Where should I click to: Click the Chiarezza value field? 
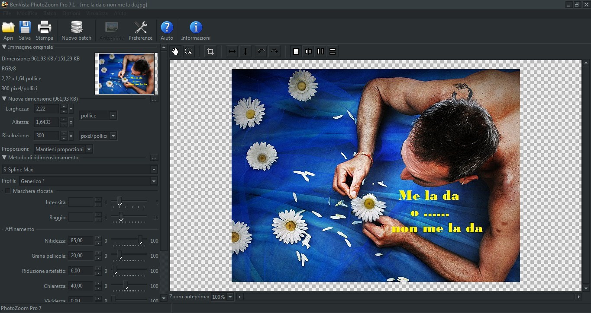coord(81,286)
